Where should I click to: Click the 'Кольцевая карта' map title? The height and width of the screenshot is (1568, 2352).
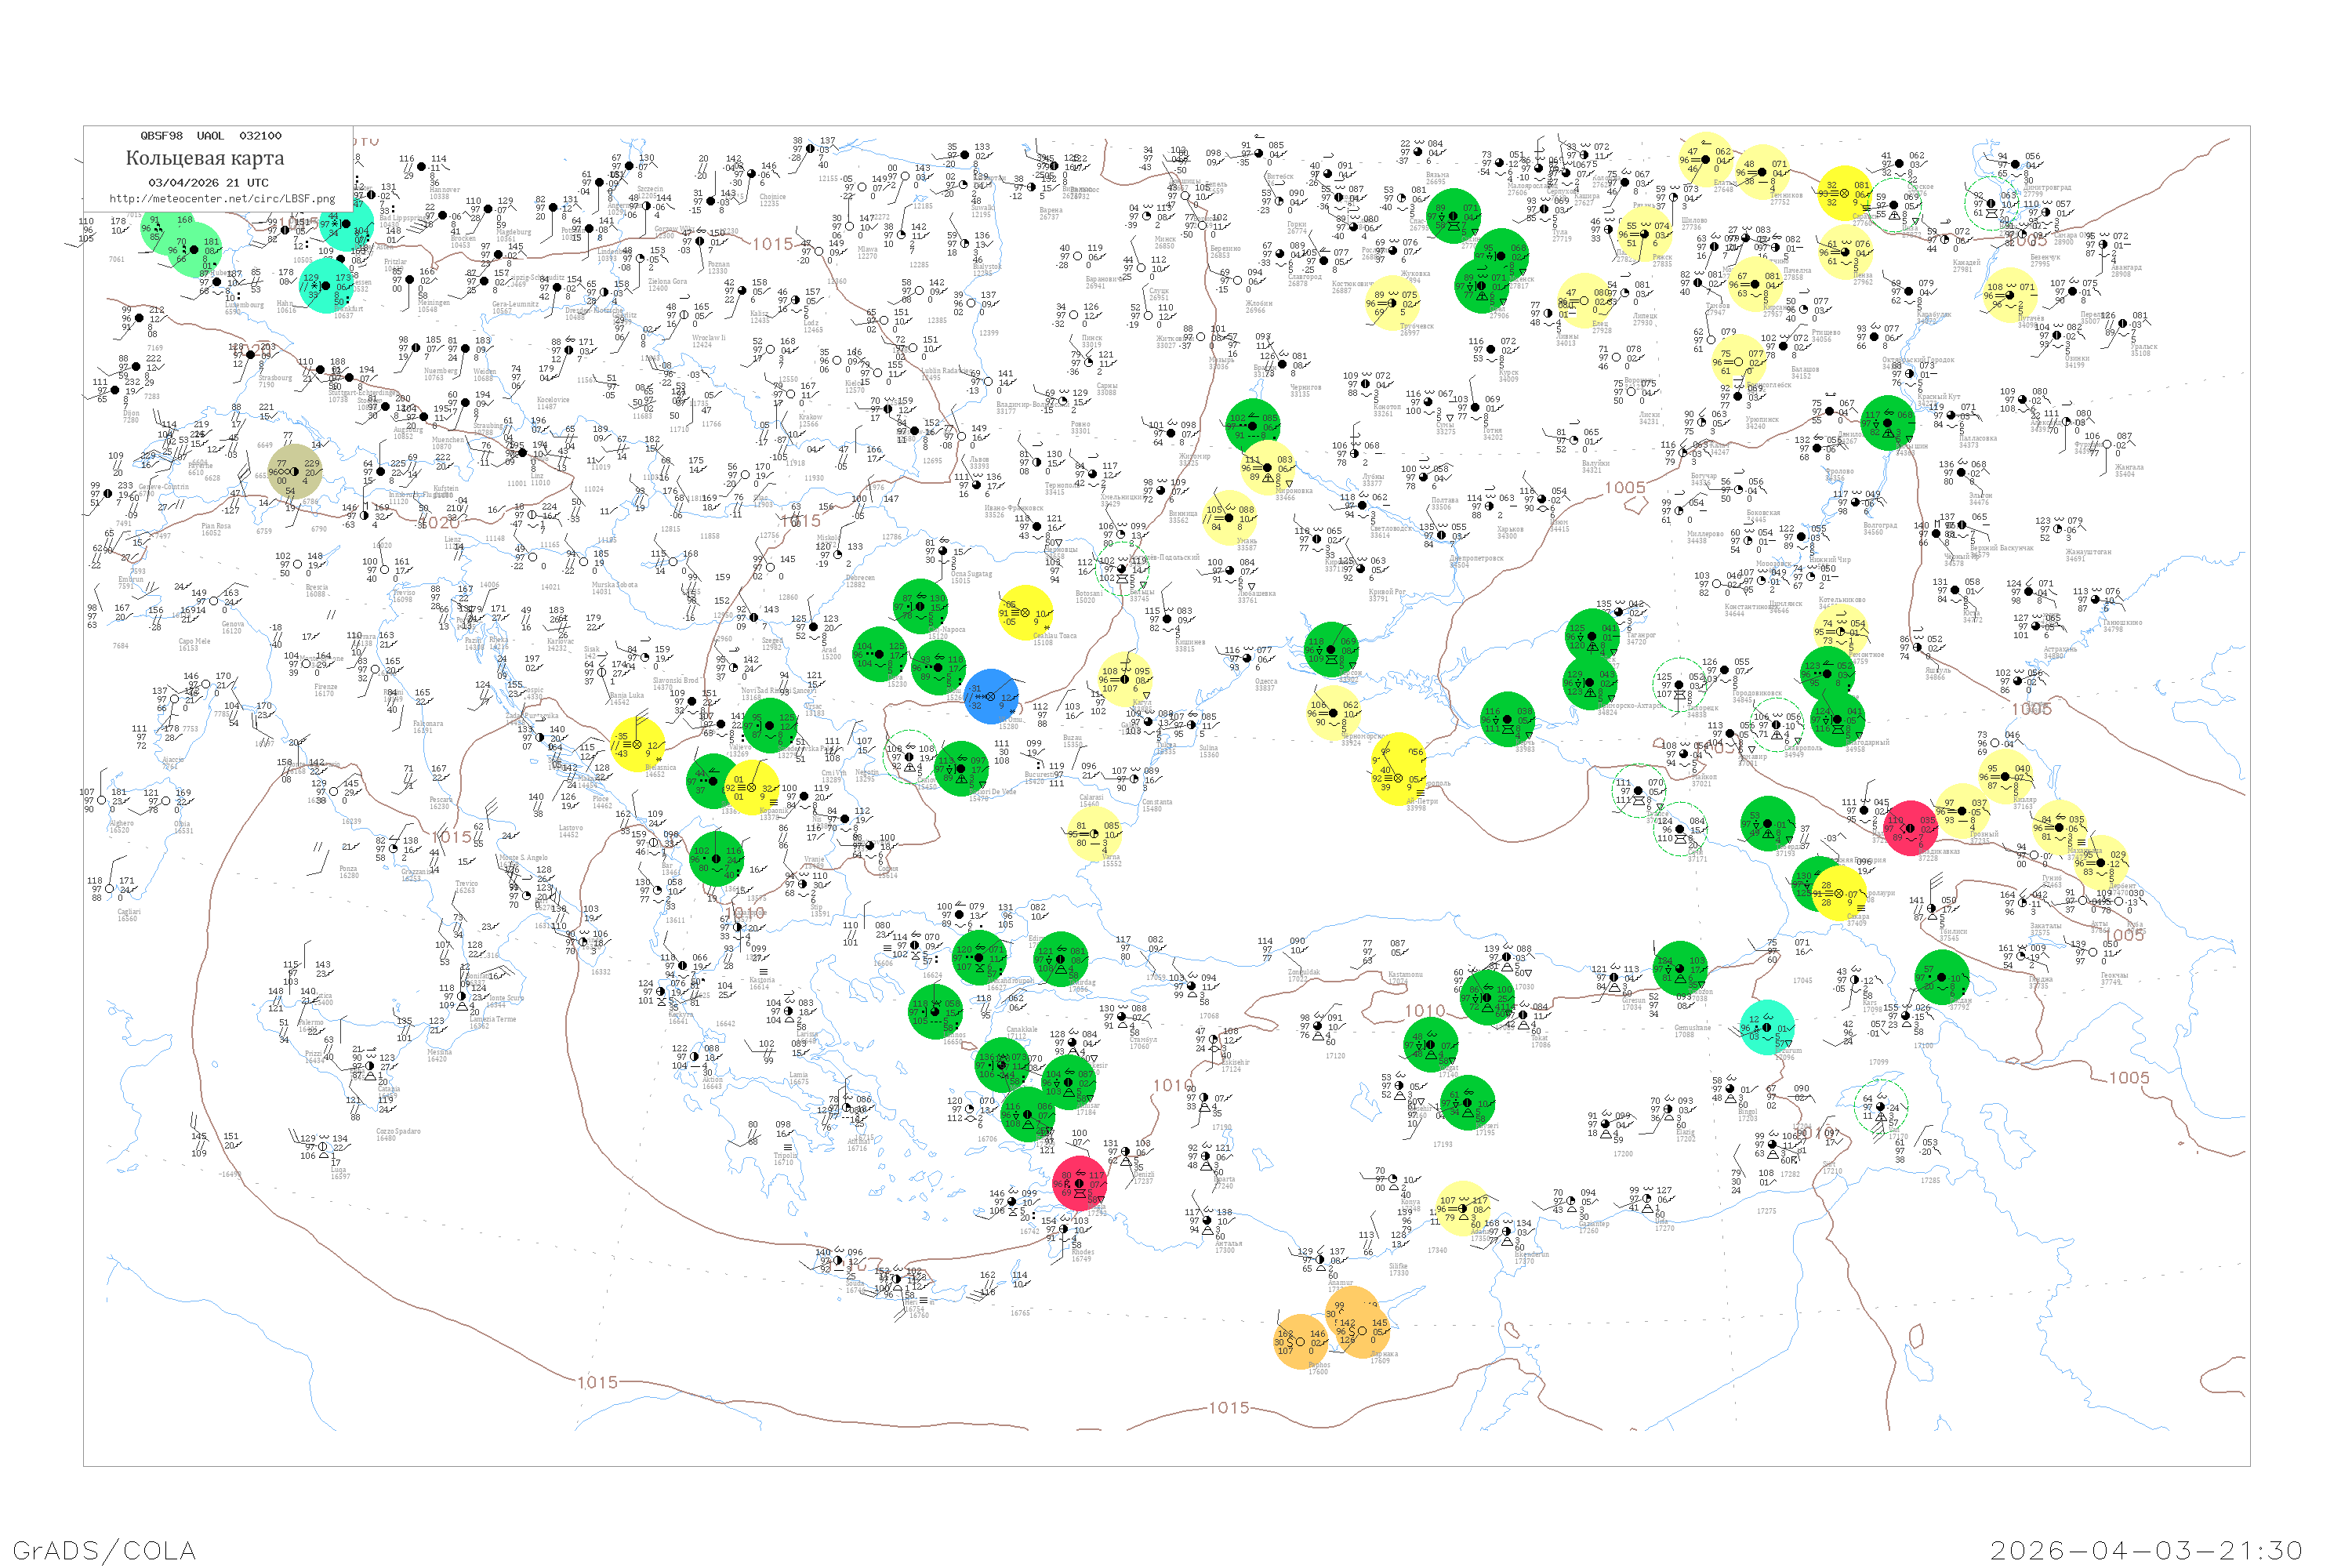205,158
